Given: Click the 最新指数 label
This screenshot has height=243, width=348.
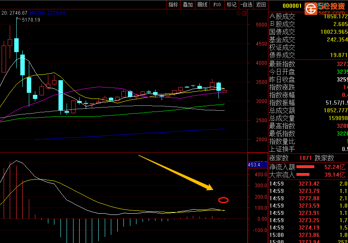Looking at the screenshot, I should tap(282, 64).
